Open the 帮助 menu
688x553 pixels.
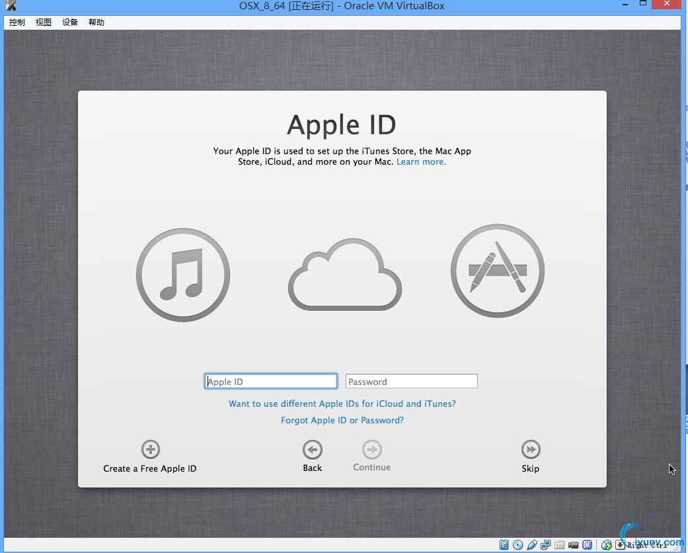(96, 22)
